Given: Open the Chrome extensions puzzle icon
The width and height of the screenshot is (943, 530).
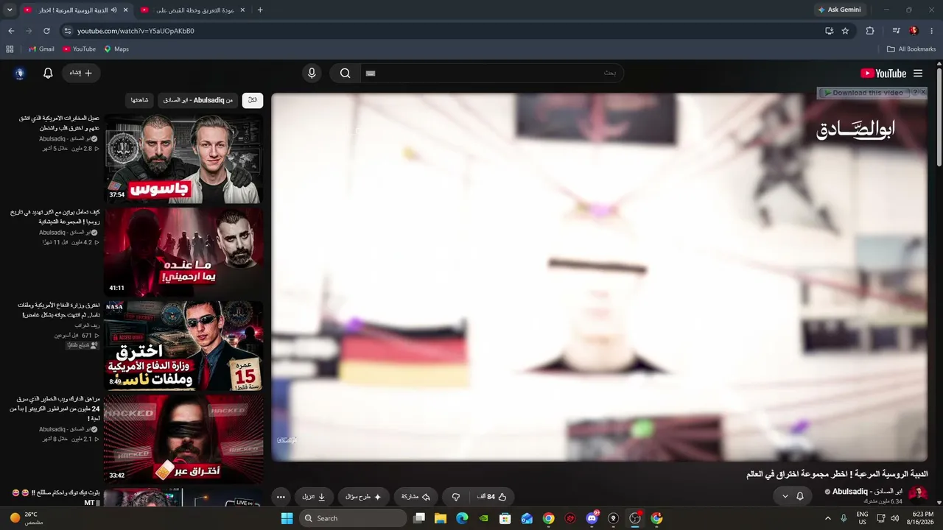Looking at the screenshot, I should [870, 31].
